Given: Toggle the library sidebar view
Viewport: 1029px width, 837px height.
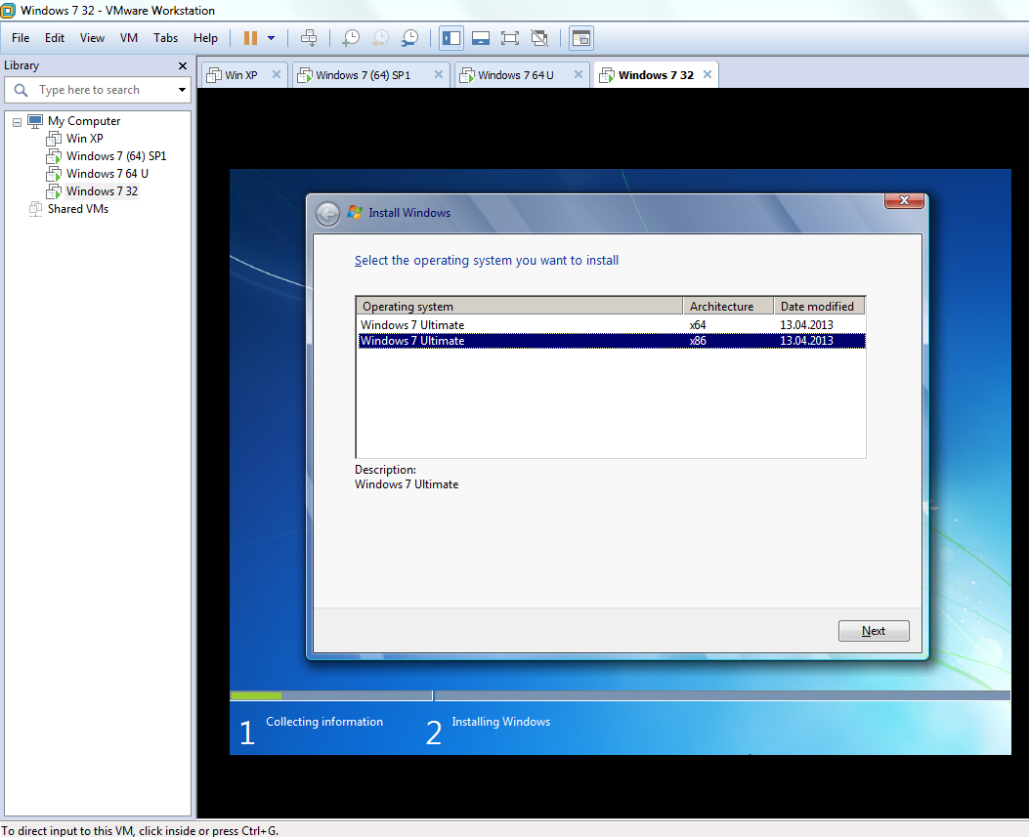Looking at the screenshot, I should (451, 38).
